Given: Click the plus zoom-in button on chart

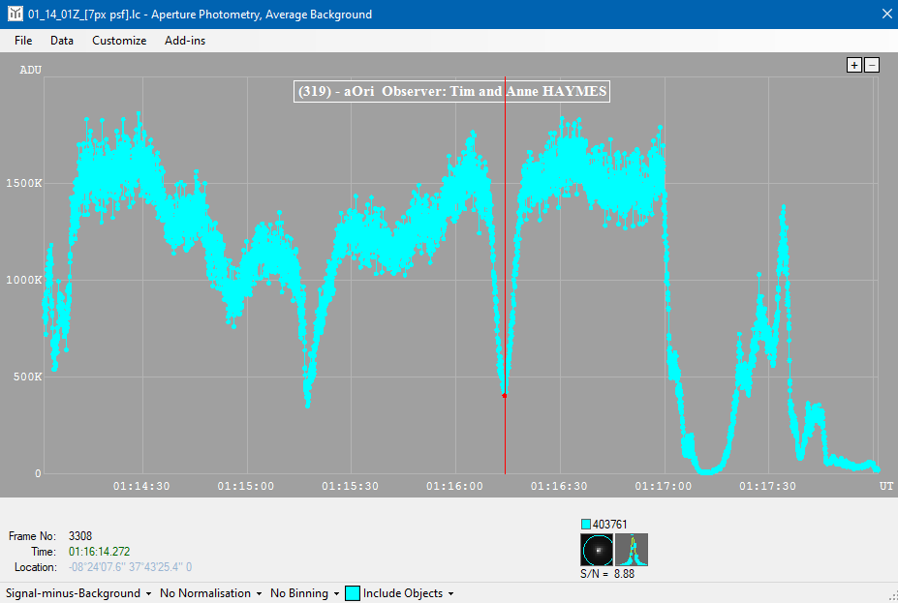Looking at the screenshot, I should pos(854,65).
